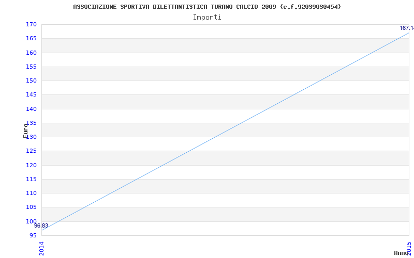This screenshot has width=414, height=258.
Task: Click the 2014 x-axis label
Action: tap(41, 249)
